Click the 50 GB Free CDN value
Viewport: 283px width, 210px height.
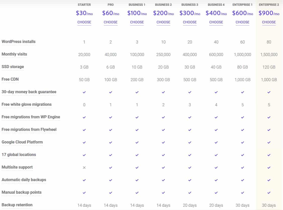tap(84, 80)
